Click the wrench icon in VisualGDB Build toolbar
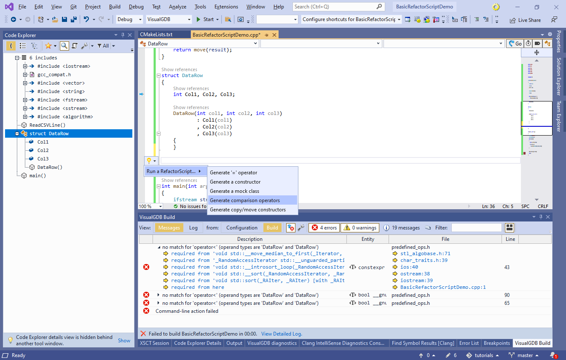Screen dimensions: 566x360 coord(301,228)
